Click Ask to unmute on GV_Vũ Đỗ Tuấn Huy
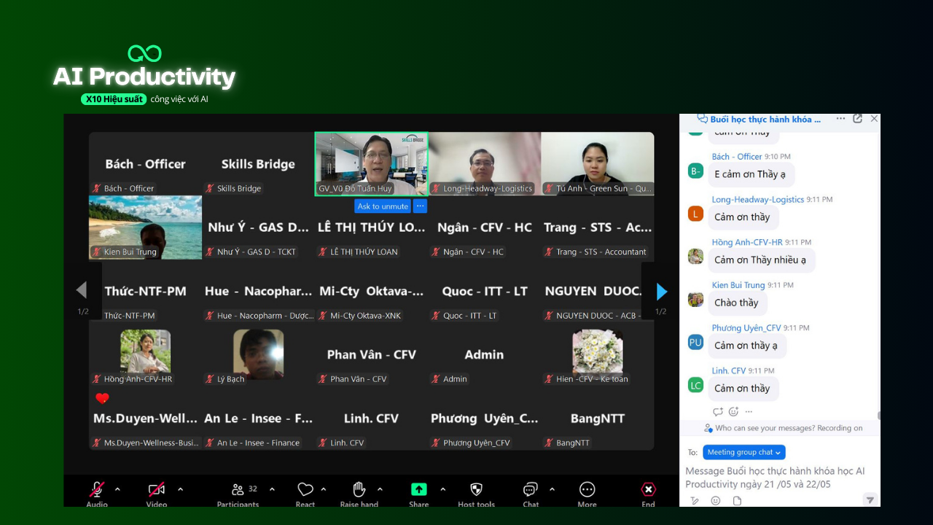Image resolution: width=933 pixels, height=525 pixels. [383, 206]
